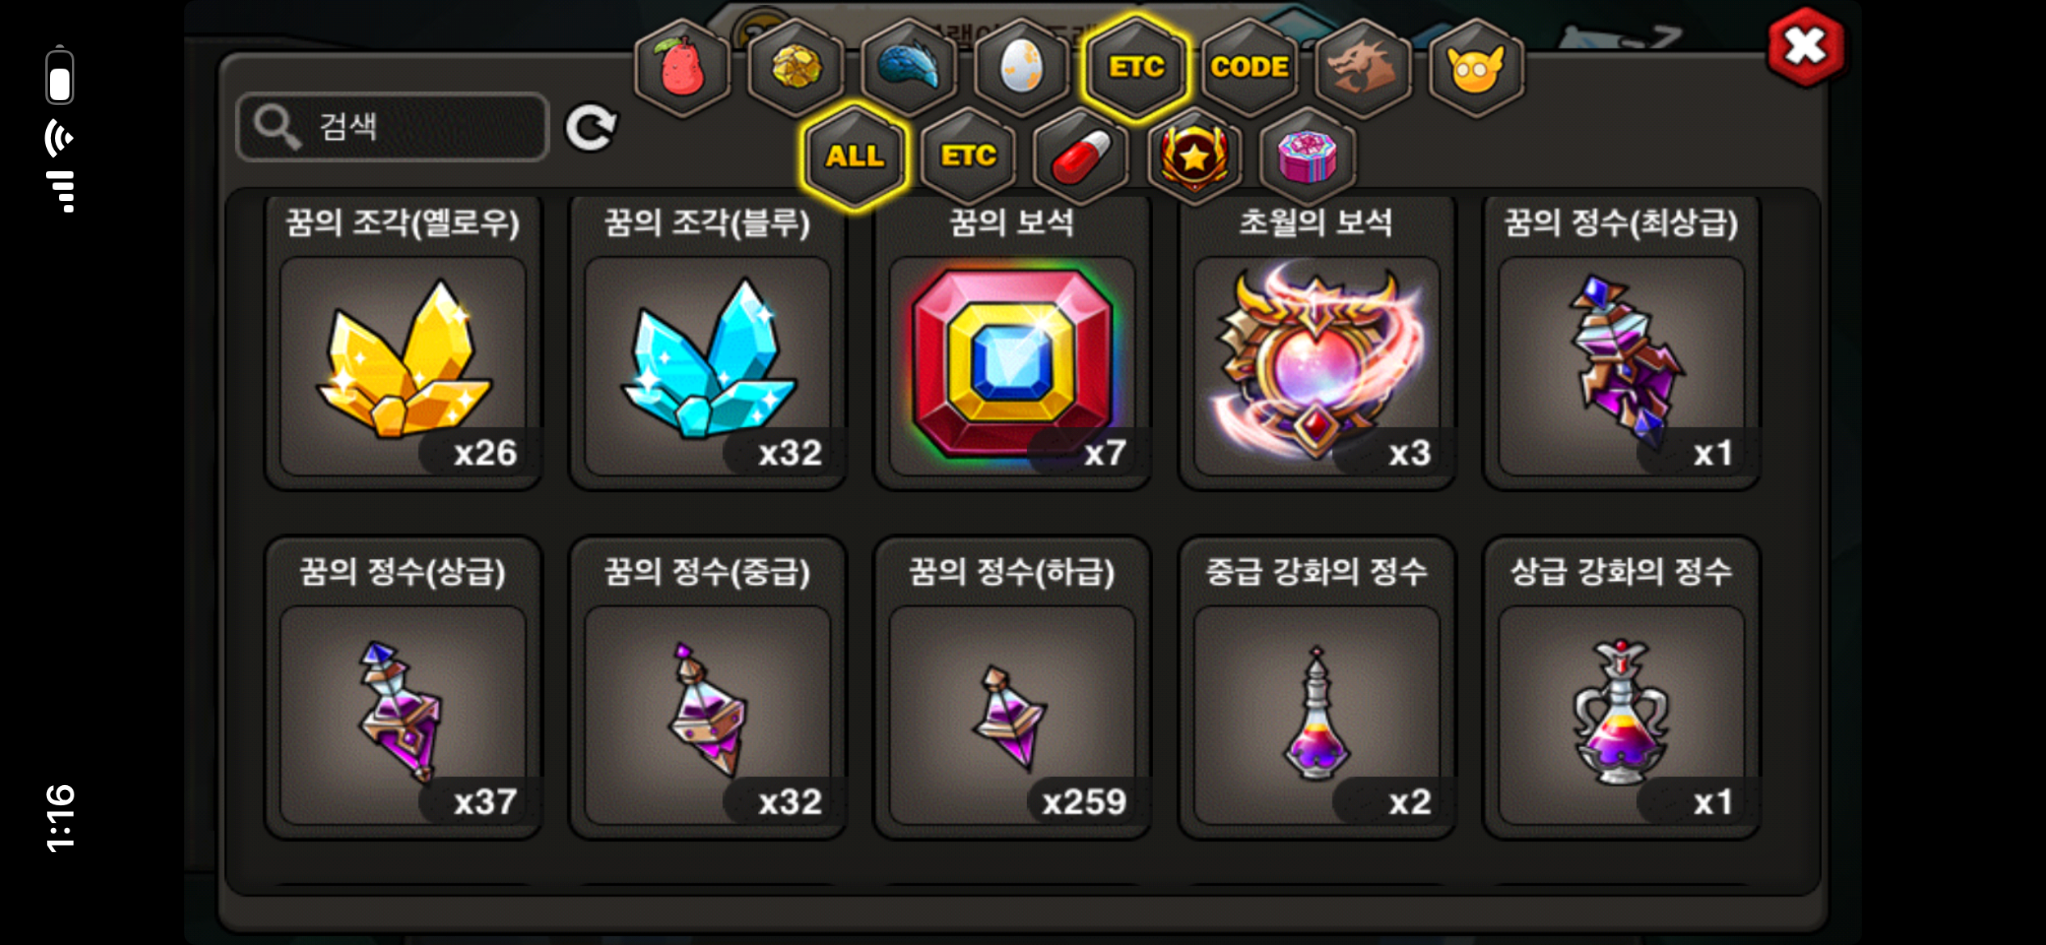Select the brown dragon head tab
Viewport: 2046px width, 945px height.
point(1363,68)
